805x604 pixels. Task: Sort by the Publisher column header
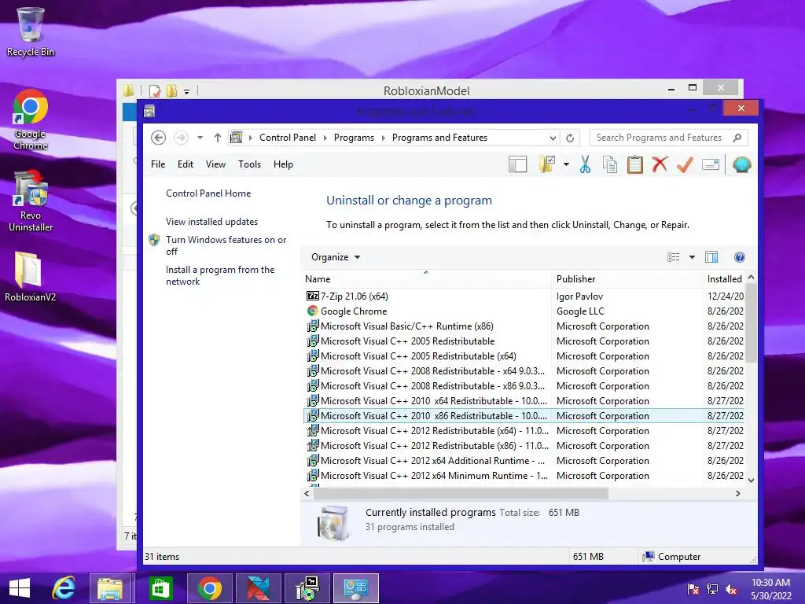pos(627,279)
